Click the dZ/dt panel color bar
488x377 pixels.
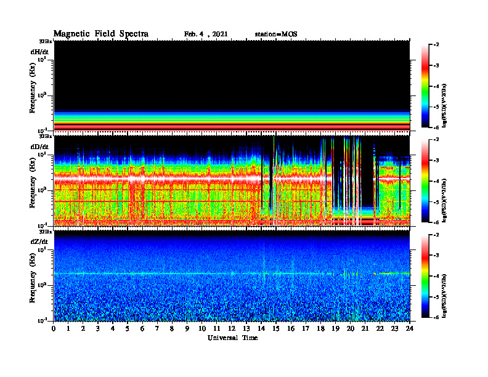pos(425,276)
